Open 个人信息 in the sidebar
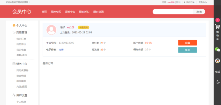This screenshot has width=221, height=105. [x=21, y=102]
